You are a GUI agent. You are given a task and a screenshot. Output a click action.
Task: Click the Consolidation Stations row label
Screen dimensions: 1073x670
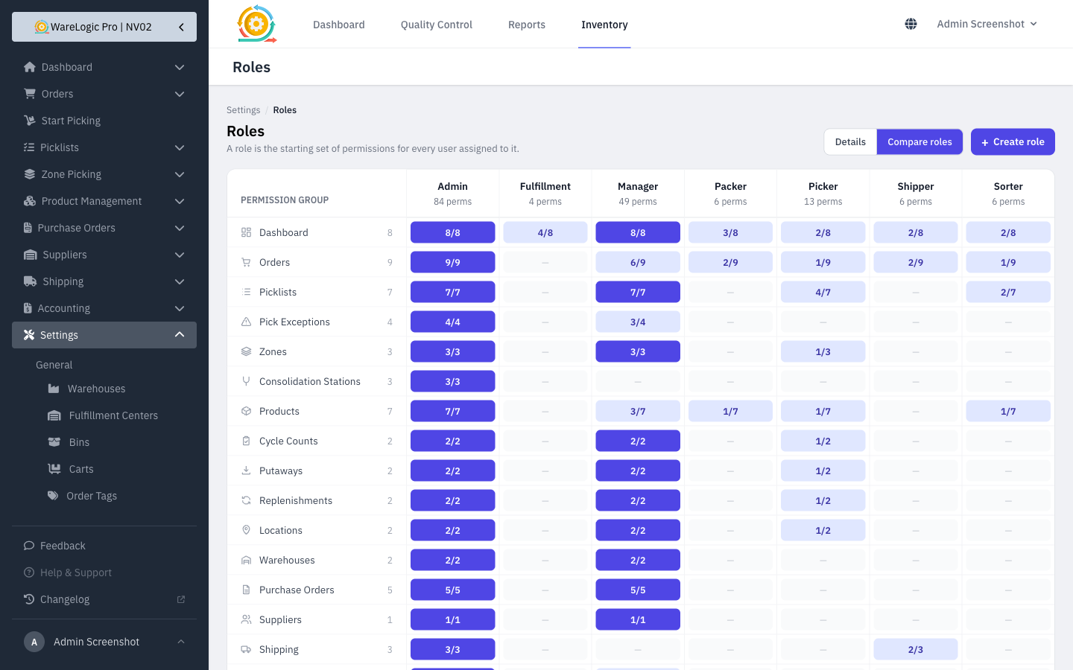(x=310, y=381)
